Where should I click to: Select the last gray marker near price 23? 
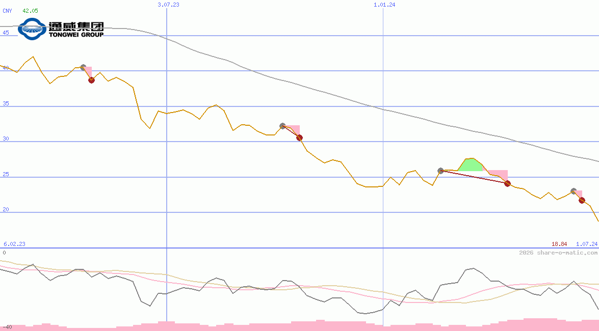(x=574, y=191)
